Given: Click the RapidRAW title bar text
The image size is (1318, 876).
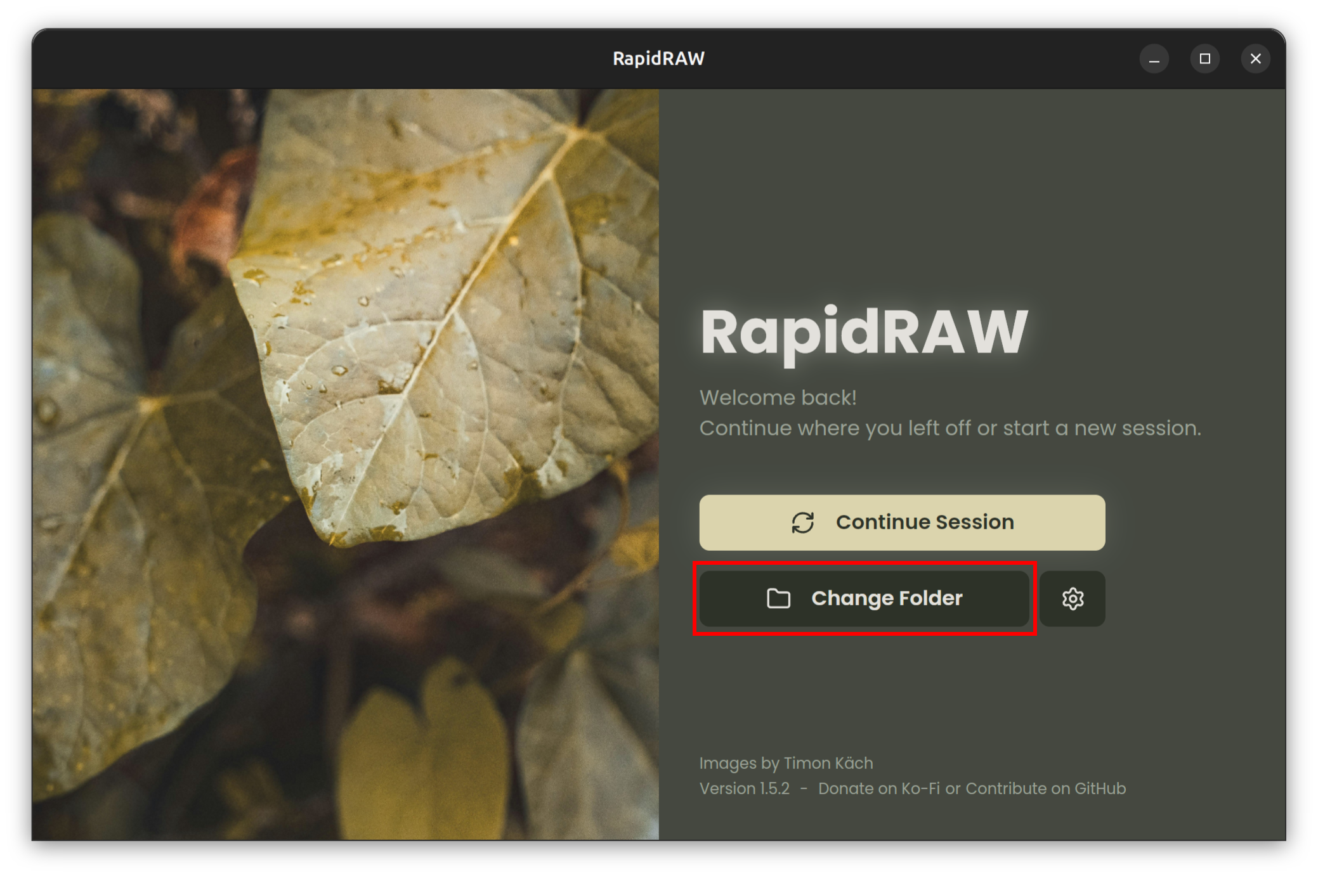Looking at the screenshot, I should (x=659, y=59).
